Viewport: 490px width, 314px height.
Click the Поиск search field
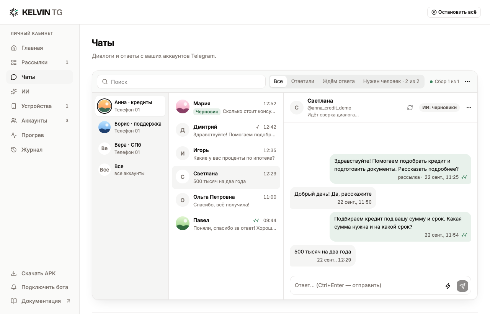coord(181,82)
